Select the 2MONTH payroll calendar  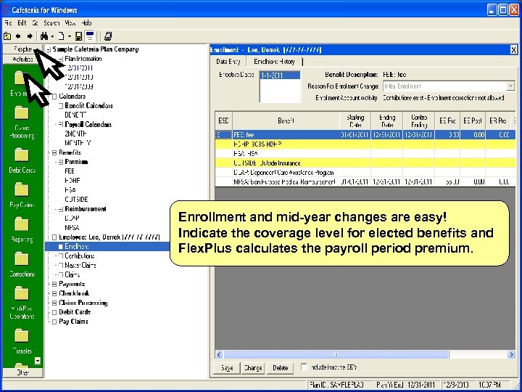click(75, 134)
